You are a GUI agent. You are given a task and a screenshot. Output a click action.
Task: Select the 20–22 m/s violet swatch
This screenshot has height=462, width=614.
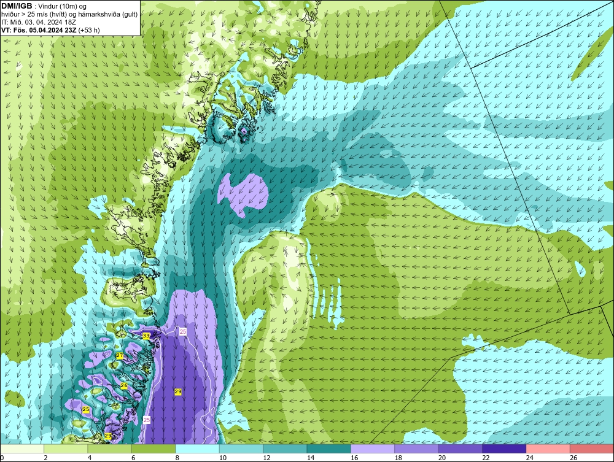click(x=460, y=449)
